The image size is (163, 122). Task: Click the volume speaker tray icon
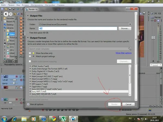(146, 119)
